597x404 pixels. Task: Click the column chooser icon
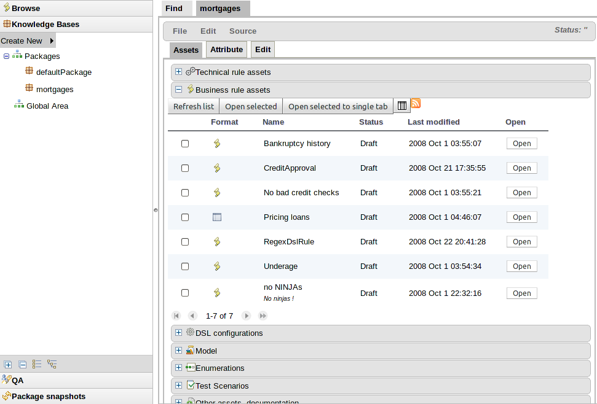pos(401,106)
